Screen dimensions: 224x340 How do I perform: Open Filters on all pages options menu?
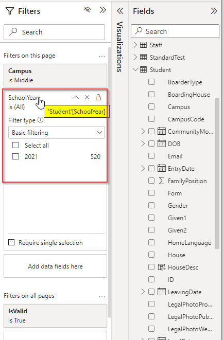tap(102, 296)
